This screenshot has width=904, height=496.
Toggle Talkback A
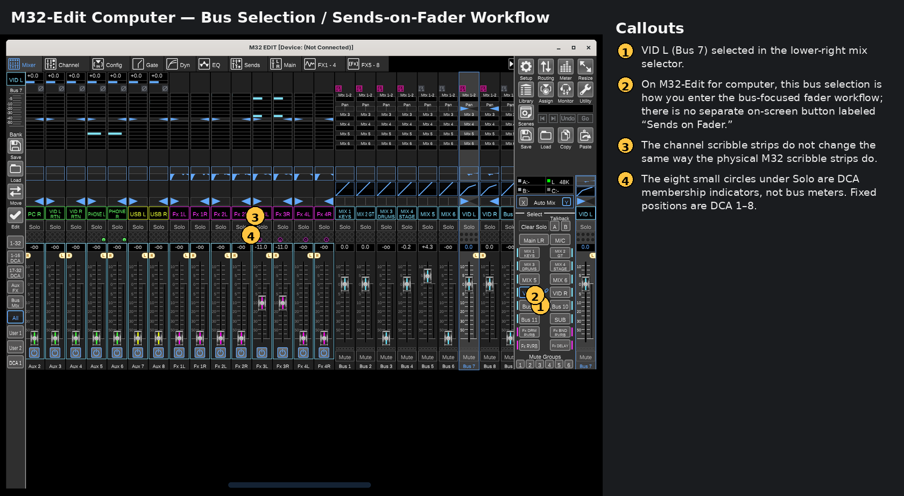coord(555,226)
